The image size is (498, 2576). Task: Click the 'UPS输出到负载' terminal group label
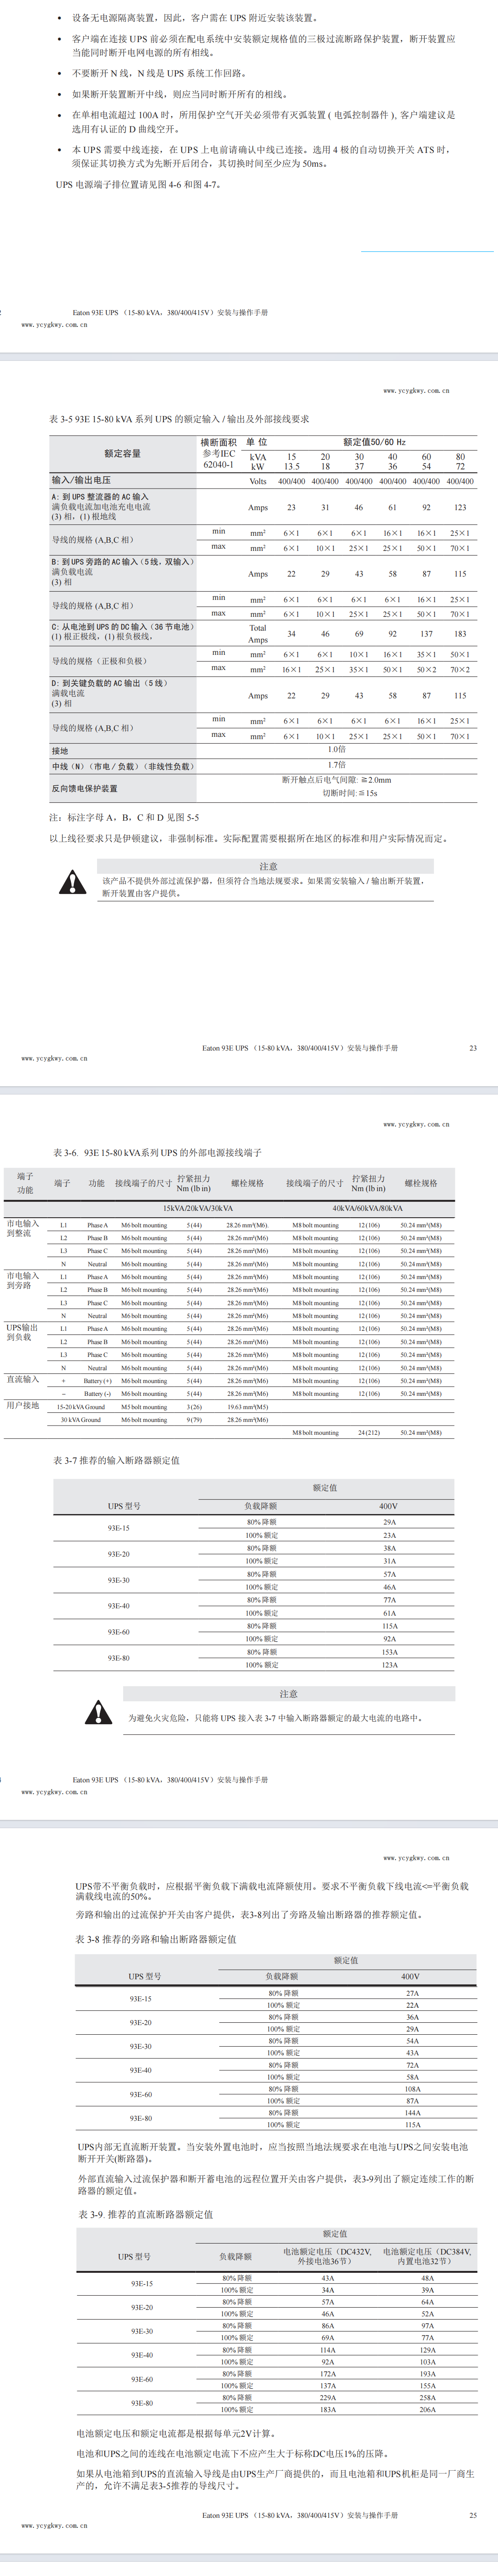point(22,1332)
